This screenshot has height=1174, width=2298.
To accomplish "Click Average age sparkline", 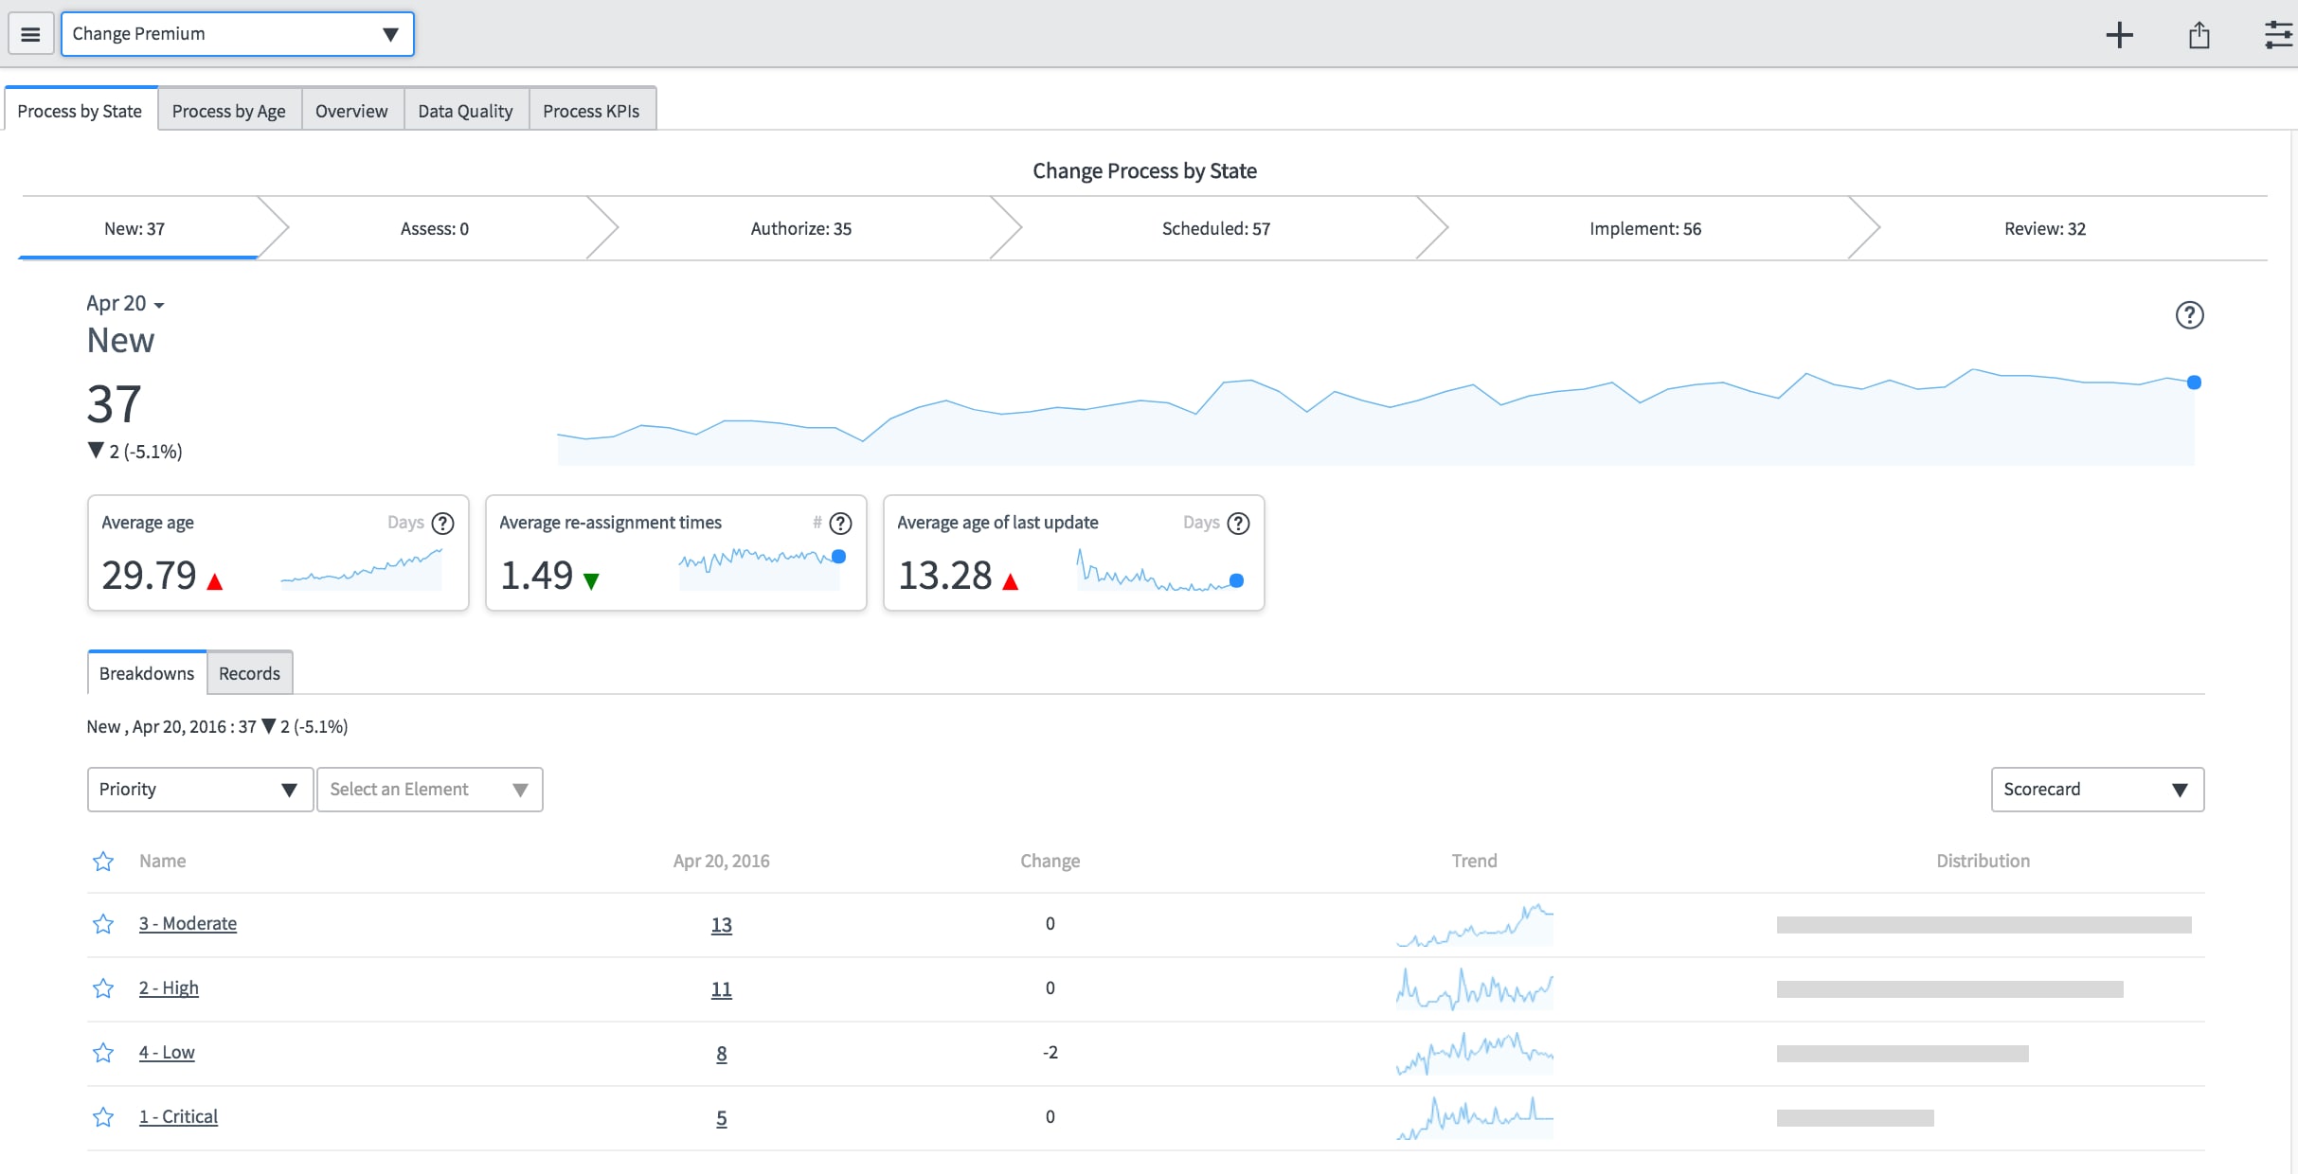I will [362, 569].
